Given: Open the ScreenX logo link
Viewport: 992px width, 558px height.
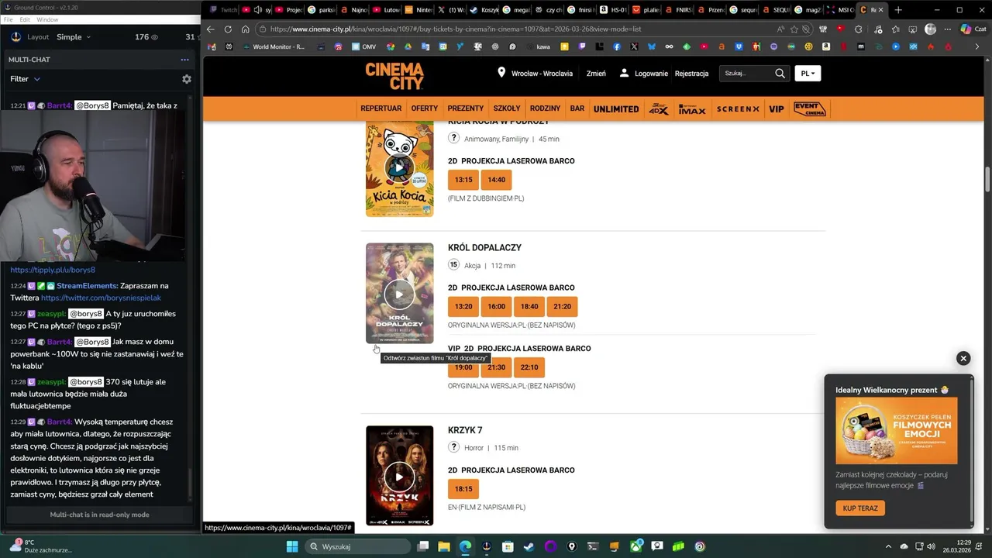Looking at the screenshot, I should [738, 109].
